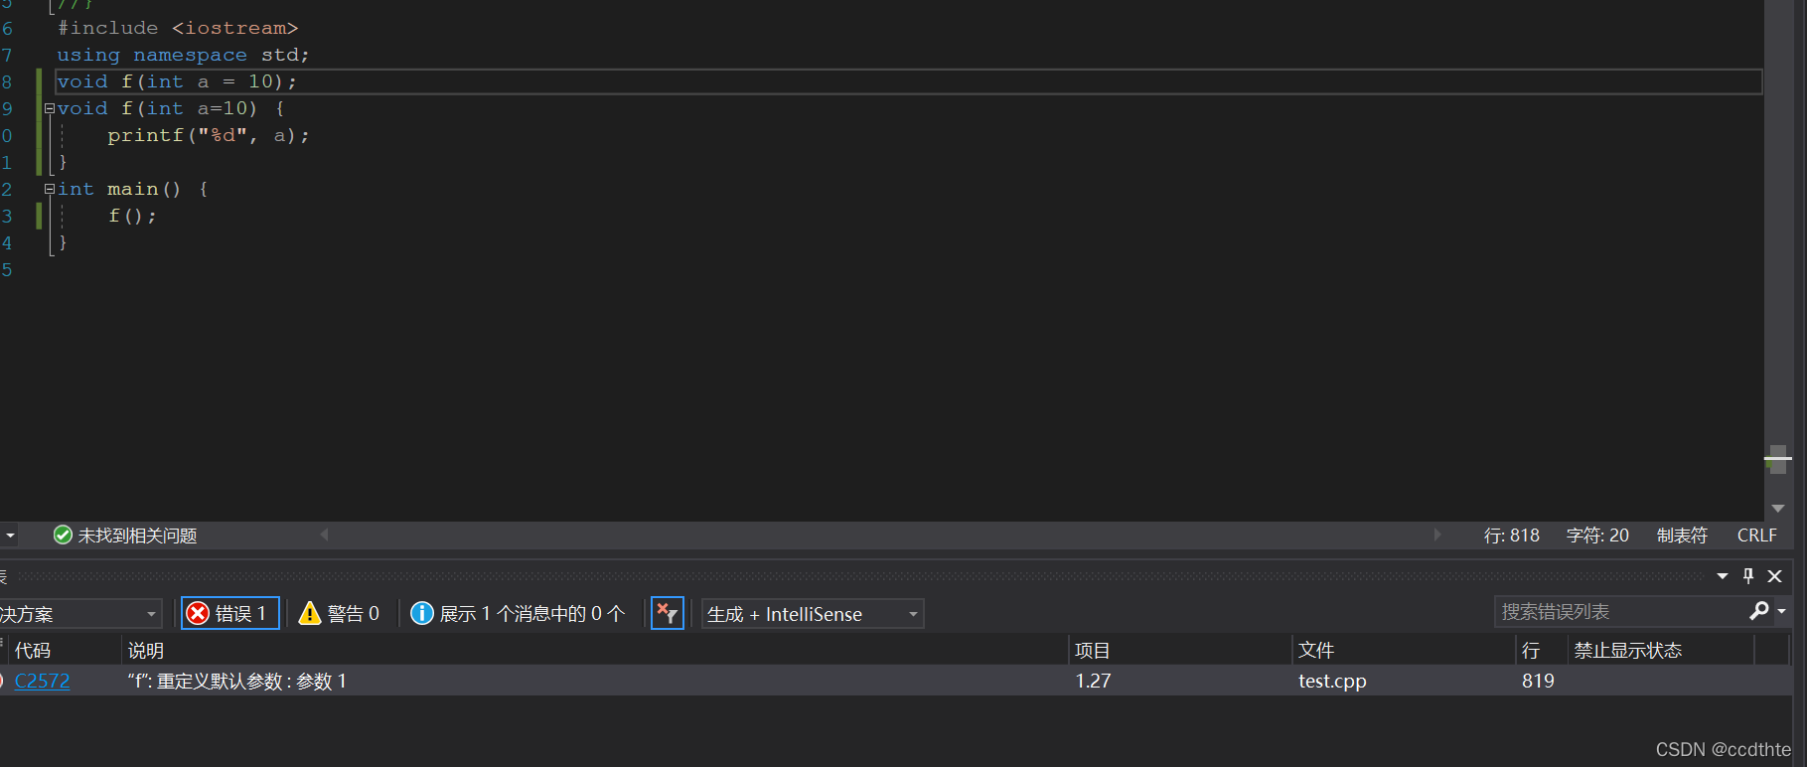Collapse the void f function code block

(x=49, y=109)
